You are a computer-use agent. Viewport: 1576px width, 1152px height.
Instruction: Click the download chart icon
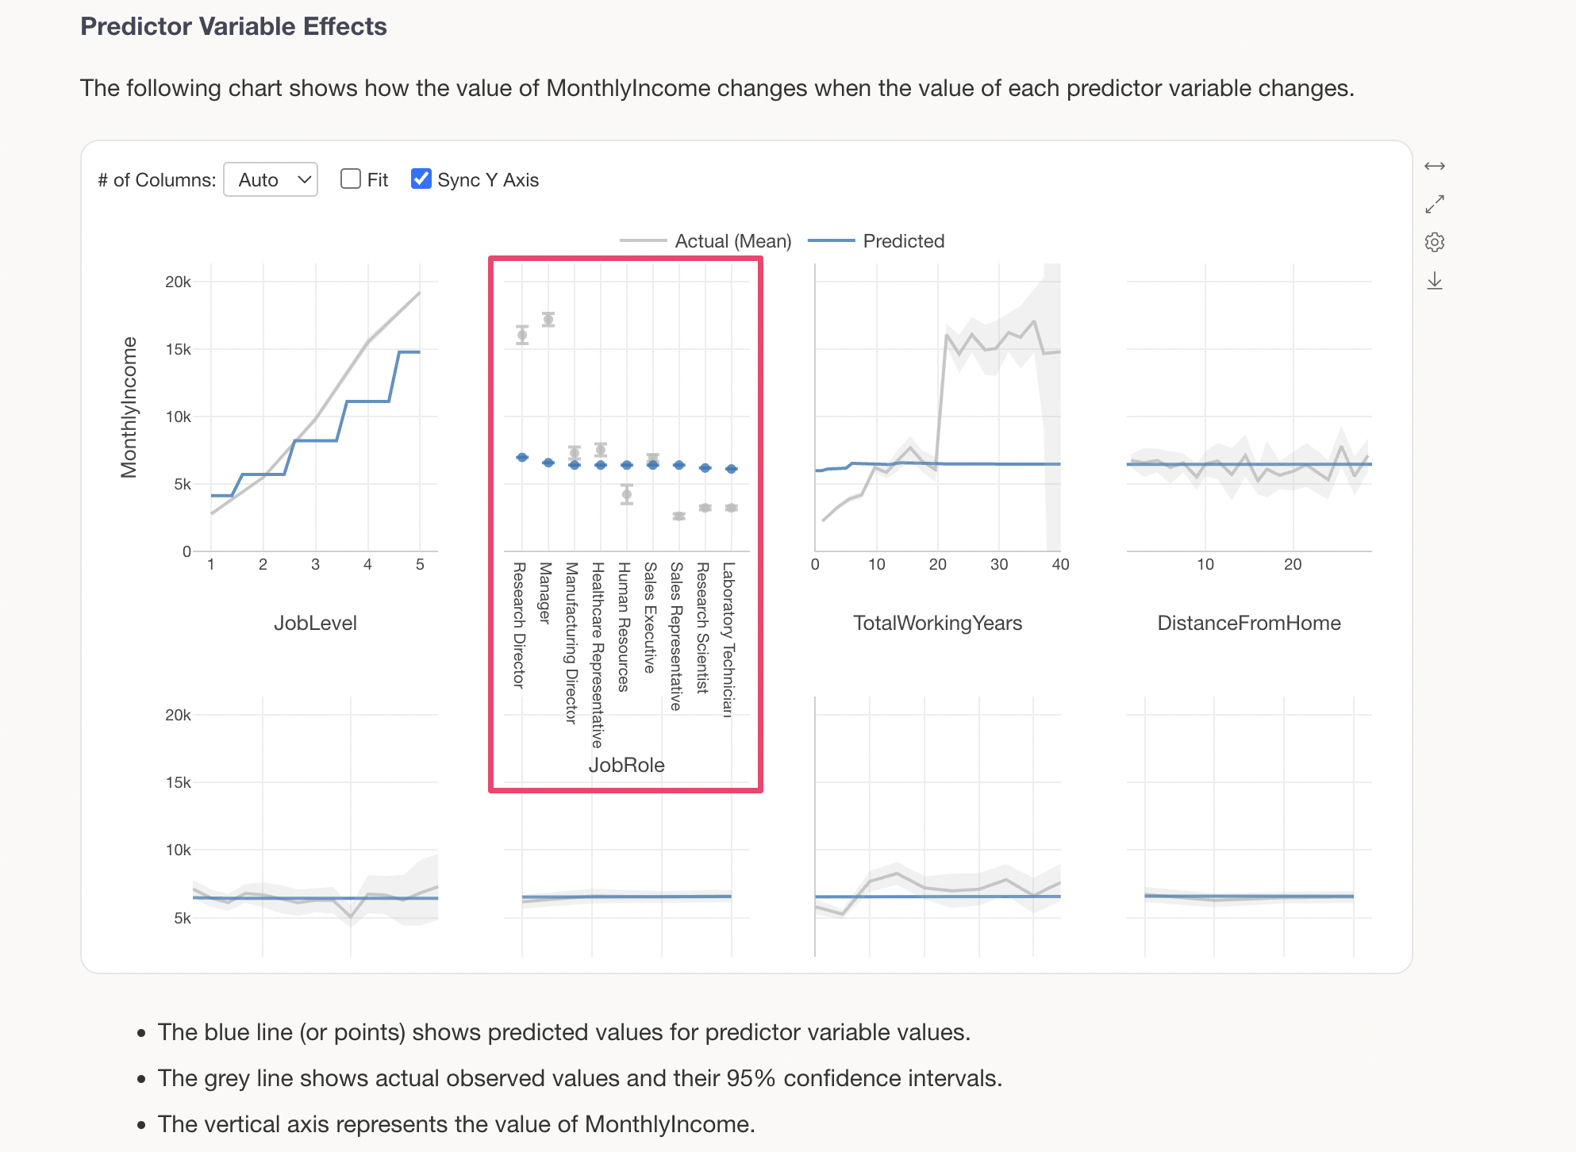pos(1434,281)
